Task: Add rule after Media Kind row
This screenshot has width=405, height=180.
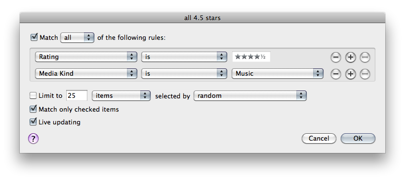Action: (x=350, y=74)
